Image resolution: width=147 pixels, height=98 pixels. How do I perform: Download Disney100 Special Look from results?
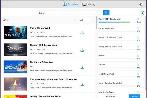(82, 50)
